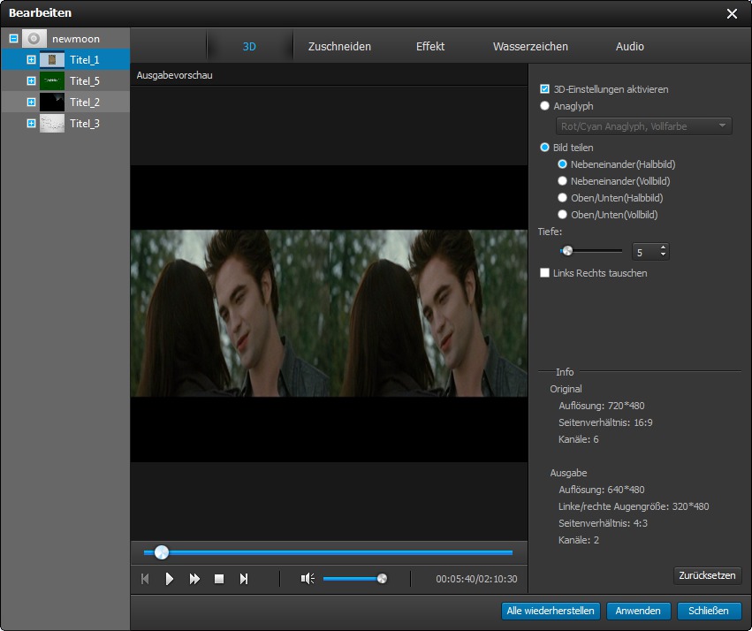Select the Titel_1 label in tree
The image size is (752, 631).
pos(85,60)
